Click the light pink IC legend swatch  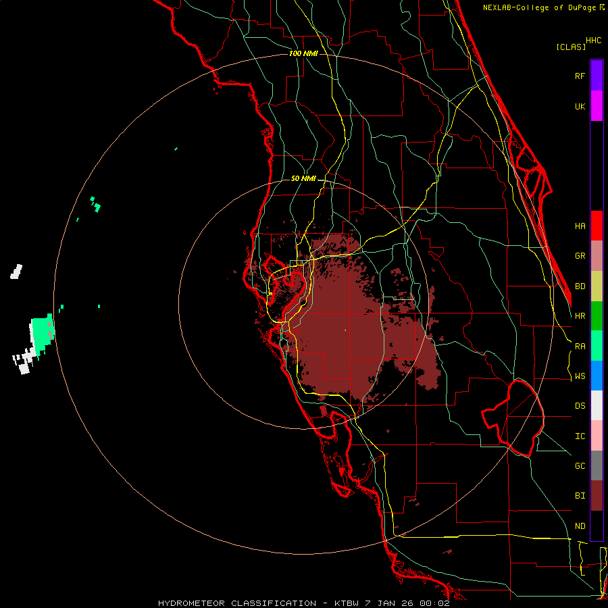597,436
